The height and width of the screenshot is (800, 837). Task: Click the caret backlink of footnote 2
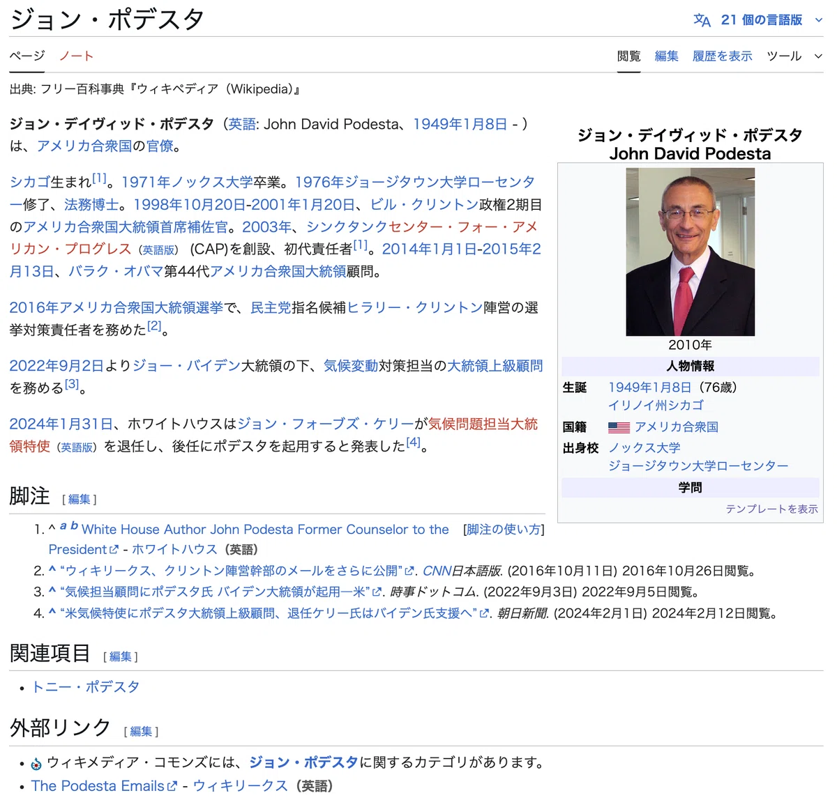point(52,571)
